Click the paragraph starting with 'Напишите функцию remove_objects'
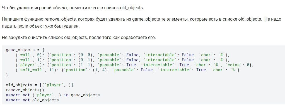Screen dimensions: 285x110 (141, 23)
